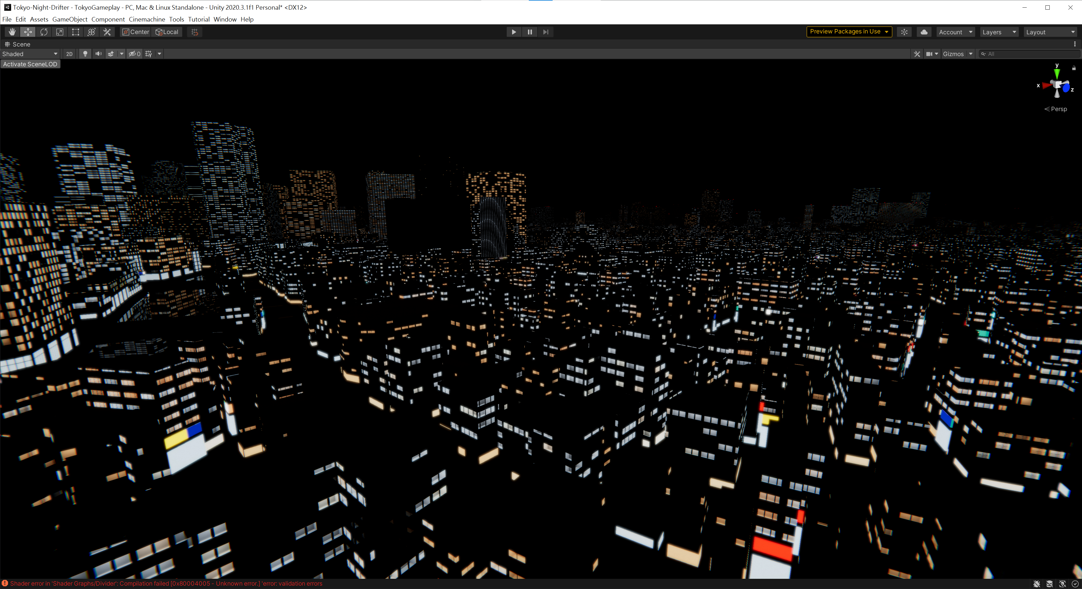Click the red error icon in status bar
Screen dimensions: 1082x589
[x=5, y=583]
